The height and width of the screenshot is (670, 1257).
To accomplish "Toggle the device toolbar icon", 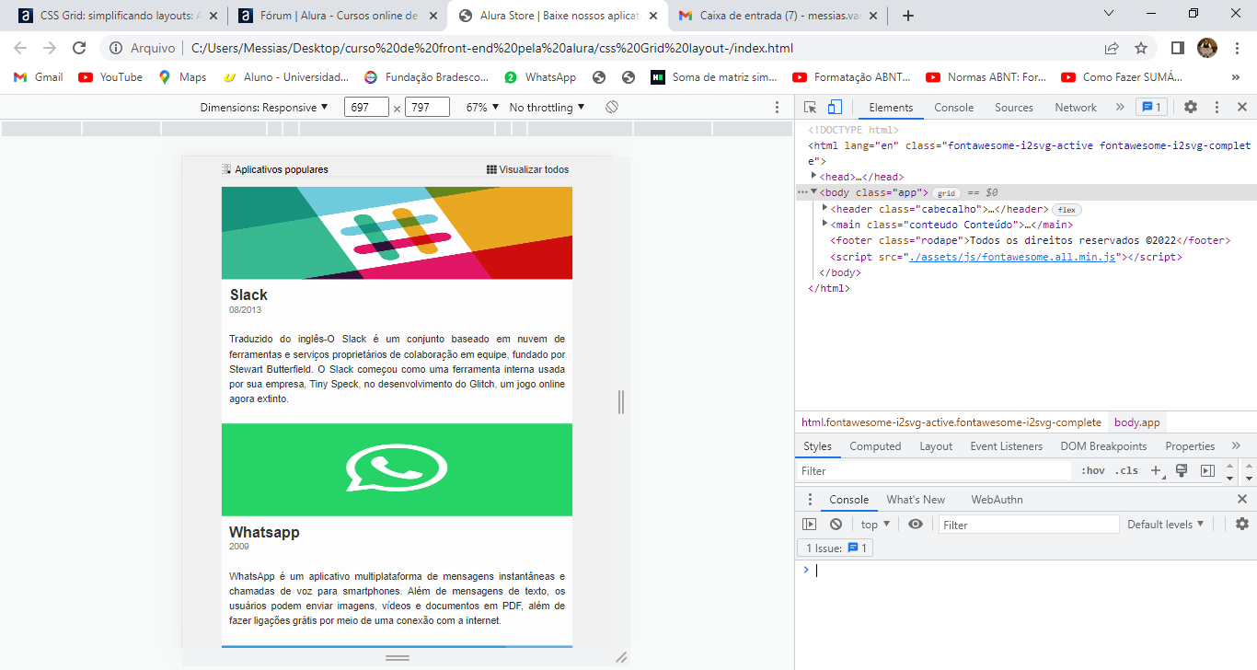I will pyautogui.click(x=835, y=107).
